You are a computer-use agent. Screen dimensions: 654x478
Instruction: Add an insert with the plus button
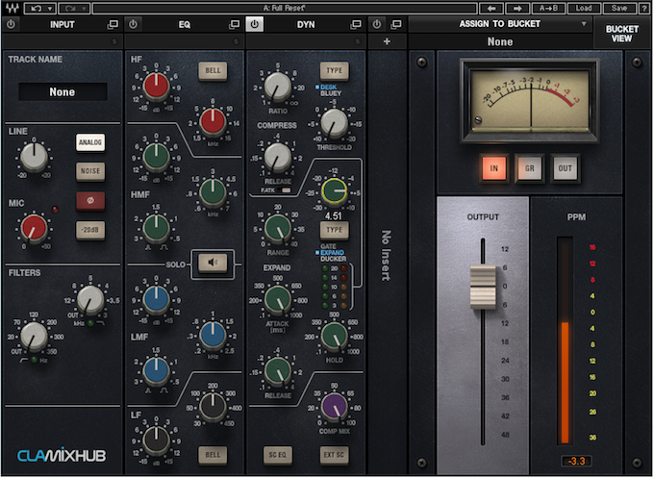click(387, 41)
